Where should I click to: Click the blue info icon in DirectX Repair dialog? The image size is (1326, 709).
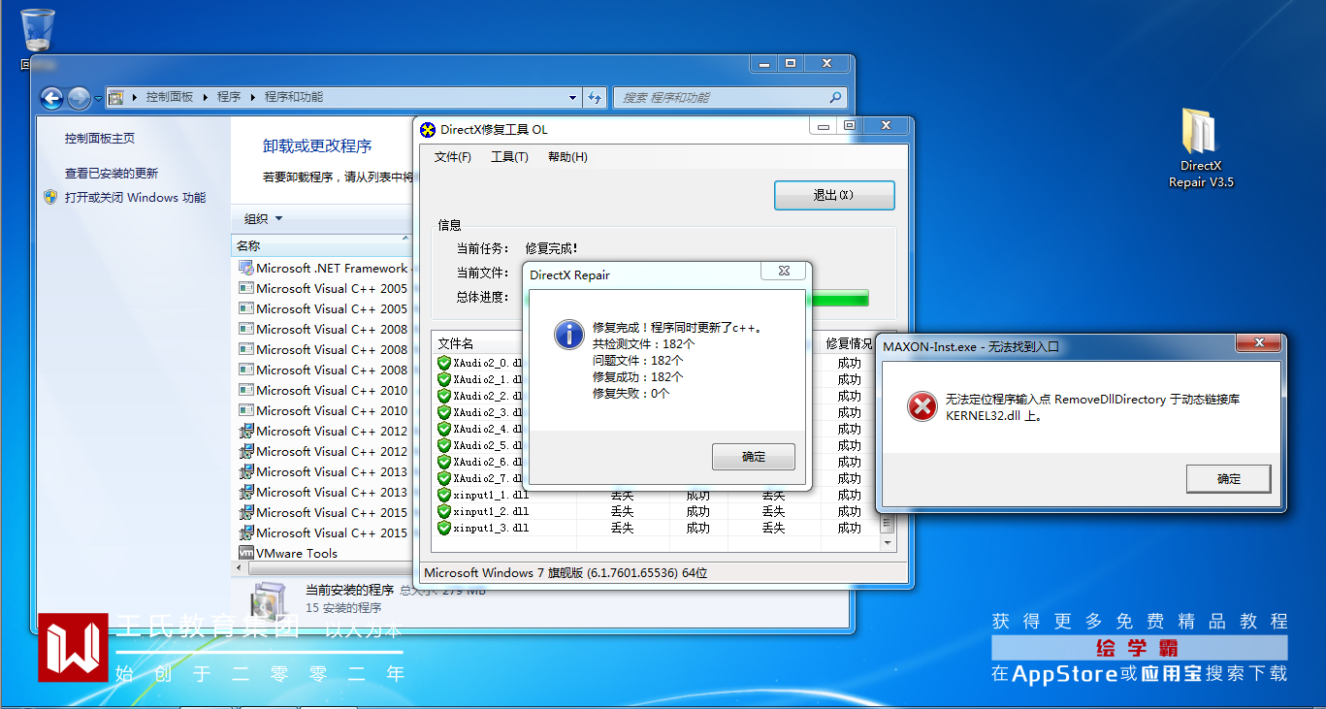568,334
